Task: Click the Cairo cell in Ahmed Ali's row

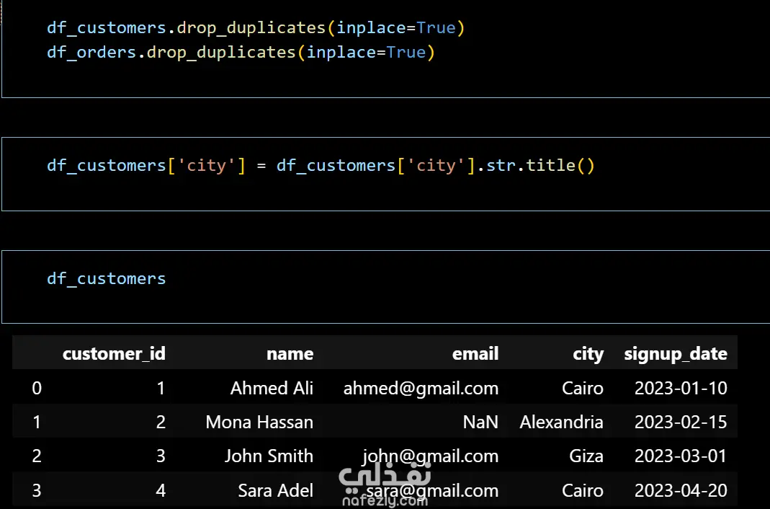Action: pyautogui.click(x=583, y=388)
